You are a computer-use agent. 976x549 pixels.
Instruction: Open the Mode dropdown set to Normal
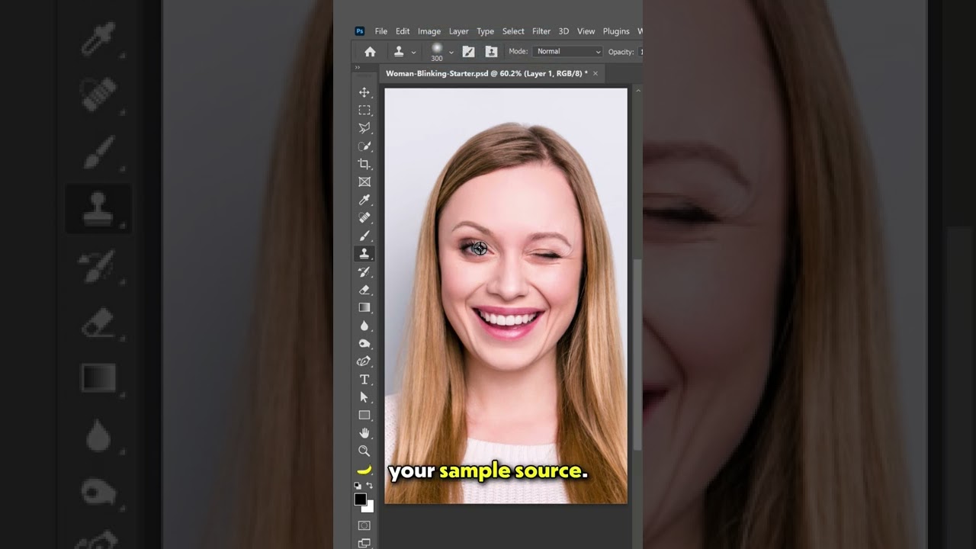(x=567, y=52)
